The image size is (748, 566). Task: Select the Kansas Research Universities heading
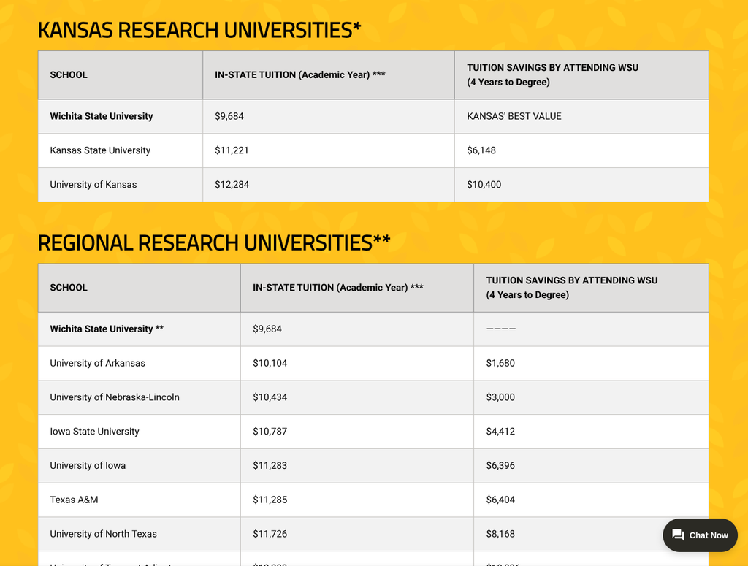tap(199, 30)
